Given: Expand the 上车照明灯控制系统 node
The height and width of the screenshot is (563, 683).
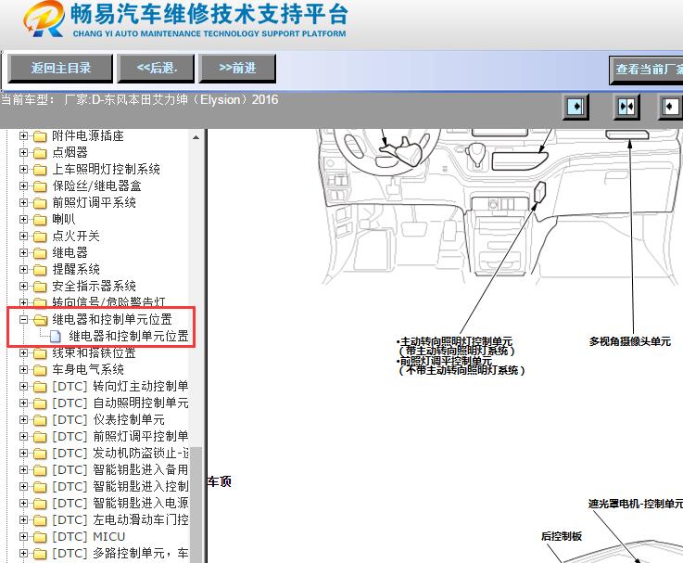Looking at the screenshot, I should click(x=23, y=169).
